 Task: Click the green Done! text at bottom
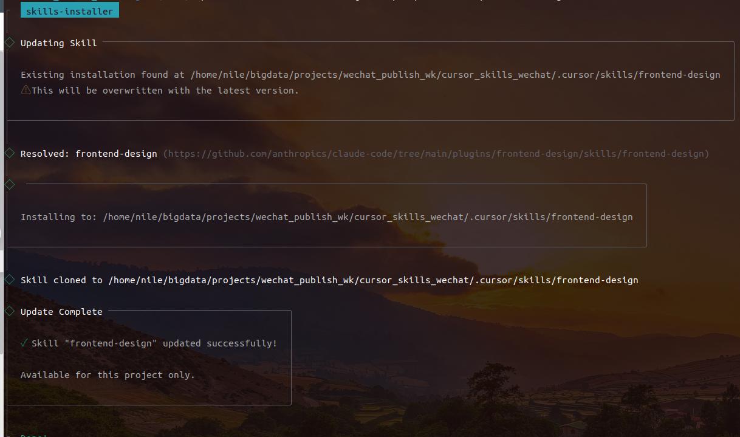(34, 435)
